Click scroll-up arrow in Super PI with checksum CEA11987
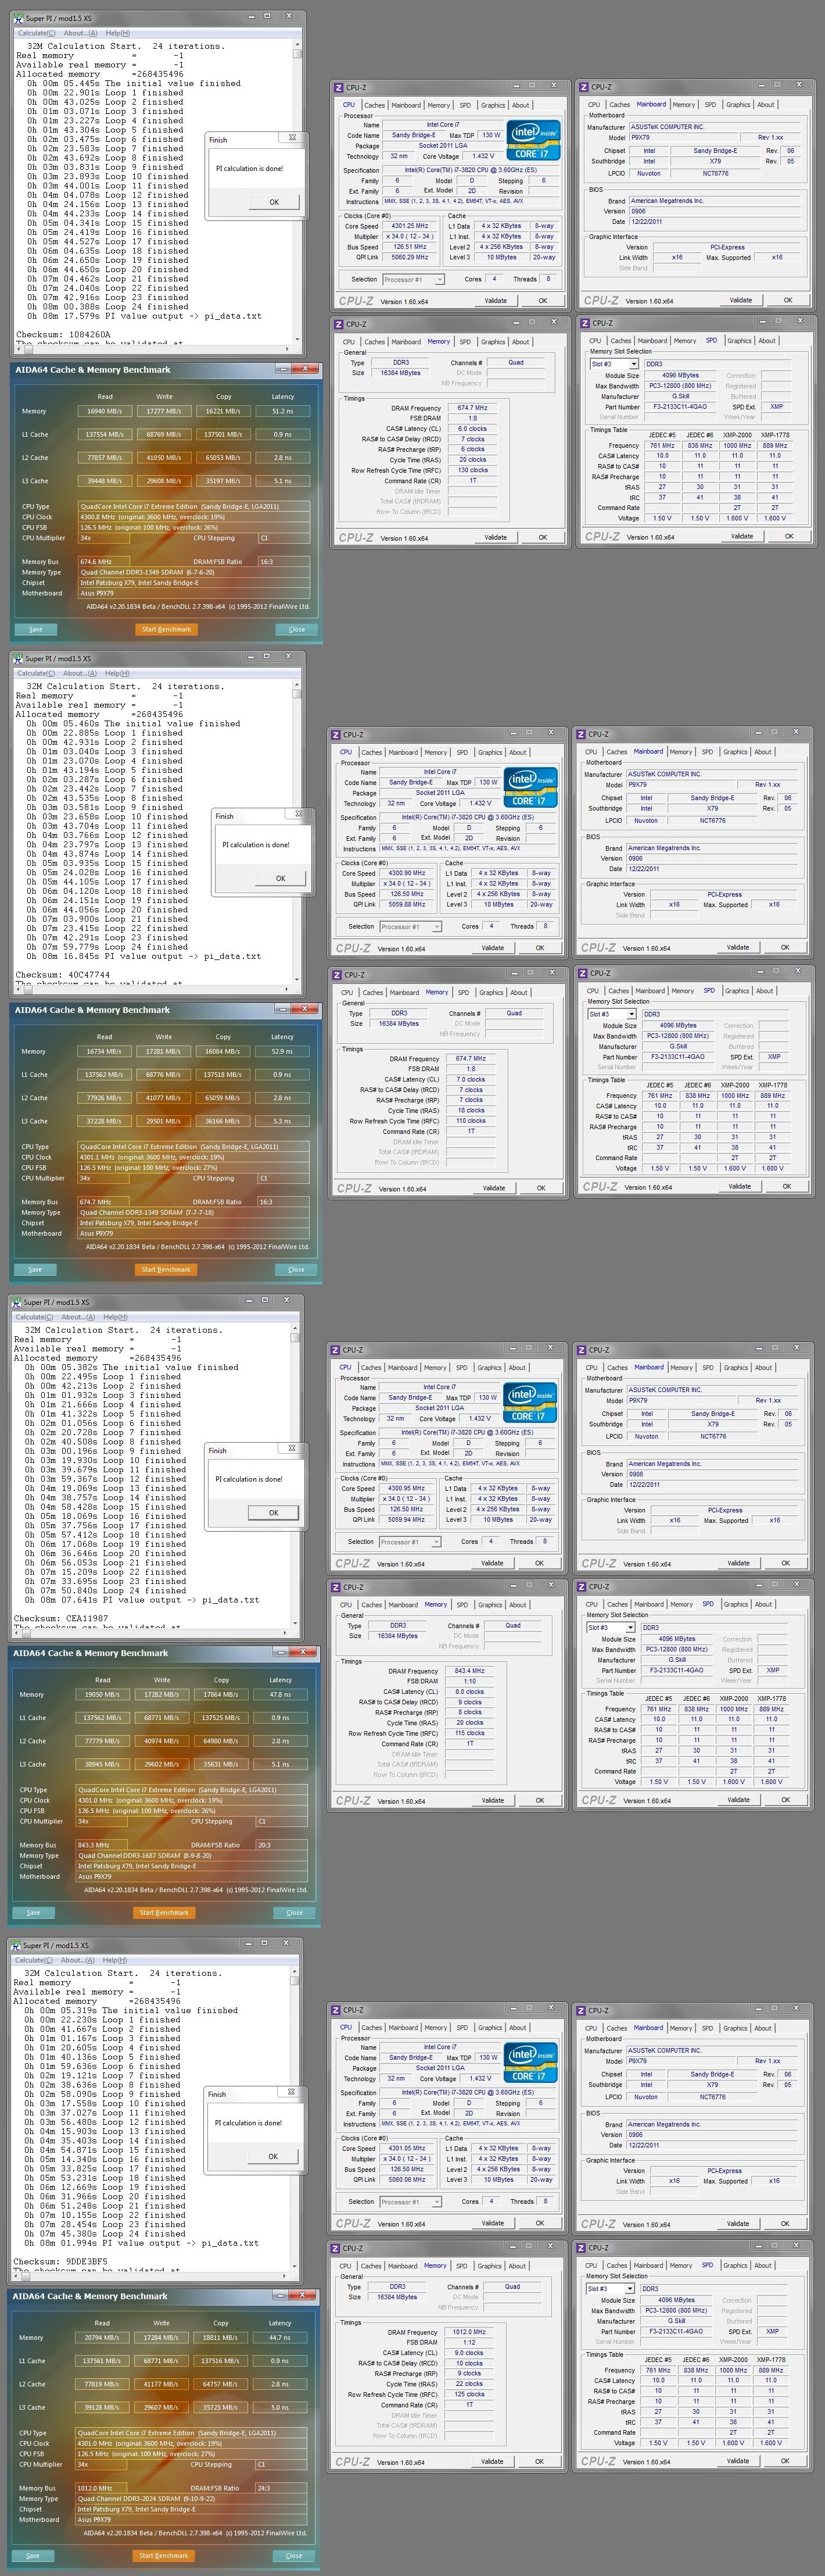 296,1329
